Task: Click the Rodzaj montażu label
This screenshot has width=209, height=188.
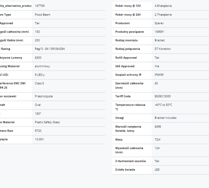Action: tap(126, 41)
